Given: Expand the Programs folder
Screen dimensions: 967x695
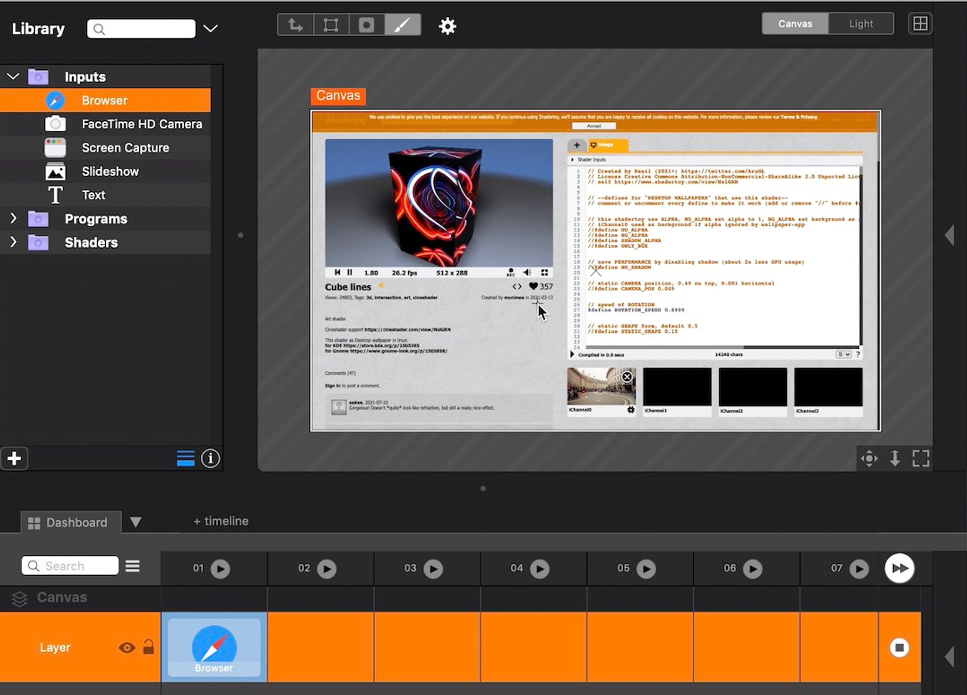Looking at the screenshot, I should (x=13, y=219).
